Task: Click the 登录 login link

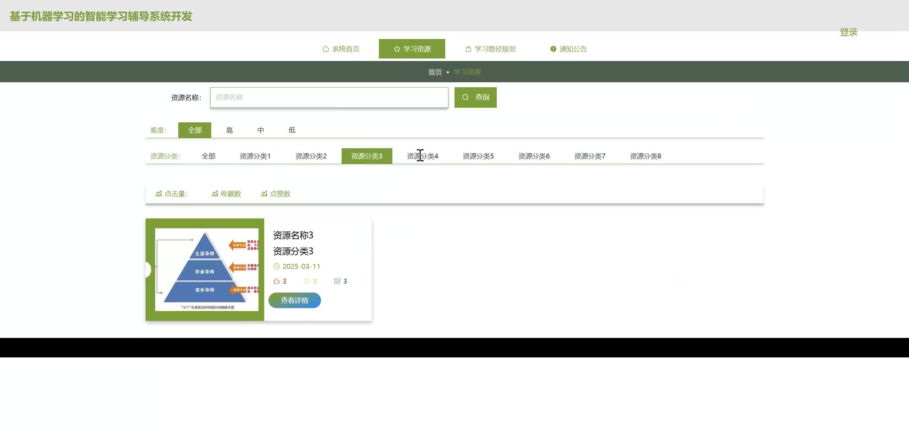Action: tap(848, 32)
